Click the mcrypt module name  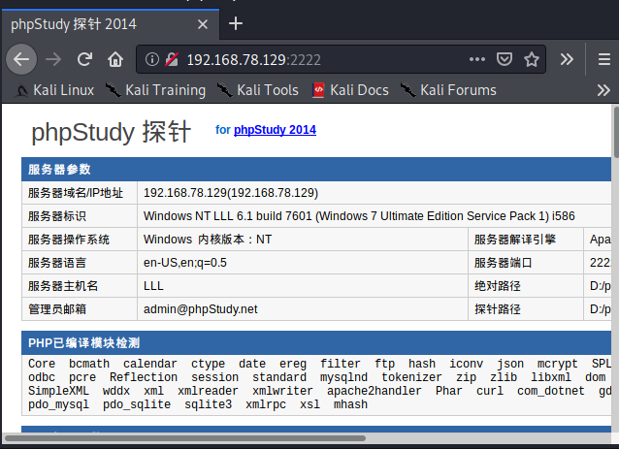pos(557,364)
